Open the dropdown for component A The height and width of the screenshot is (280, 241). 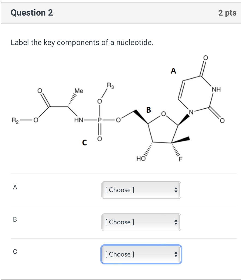pos(141,190)
